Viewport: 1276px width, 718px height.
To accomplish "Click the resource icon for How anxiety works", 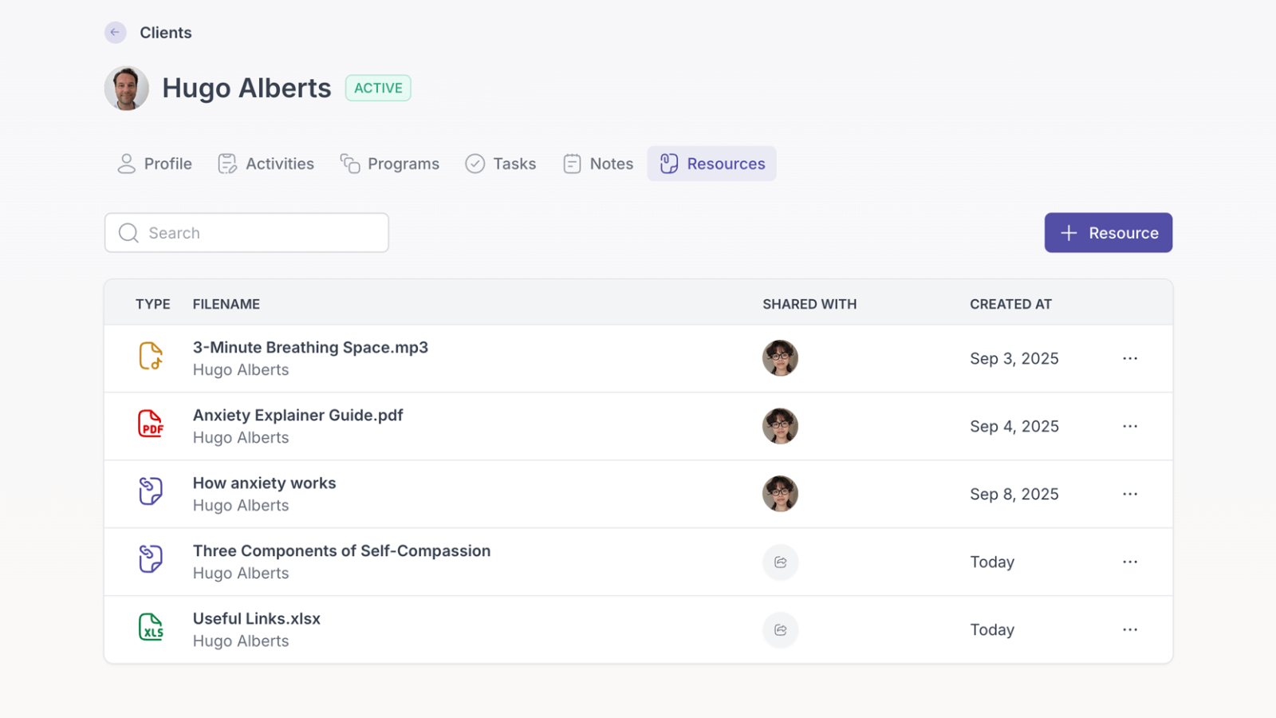I will [x=151, y=491].
